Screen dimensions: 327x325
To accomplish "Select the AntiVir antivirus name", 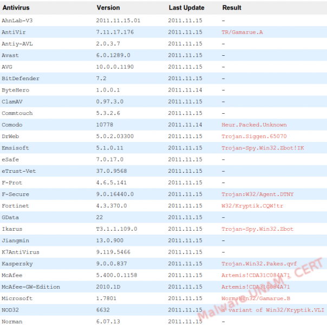I will (14, 32).
